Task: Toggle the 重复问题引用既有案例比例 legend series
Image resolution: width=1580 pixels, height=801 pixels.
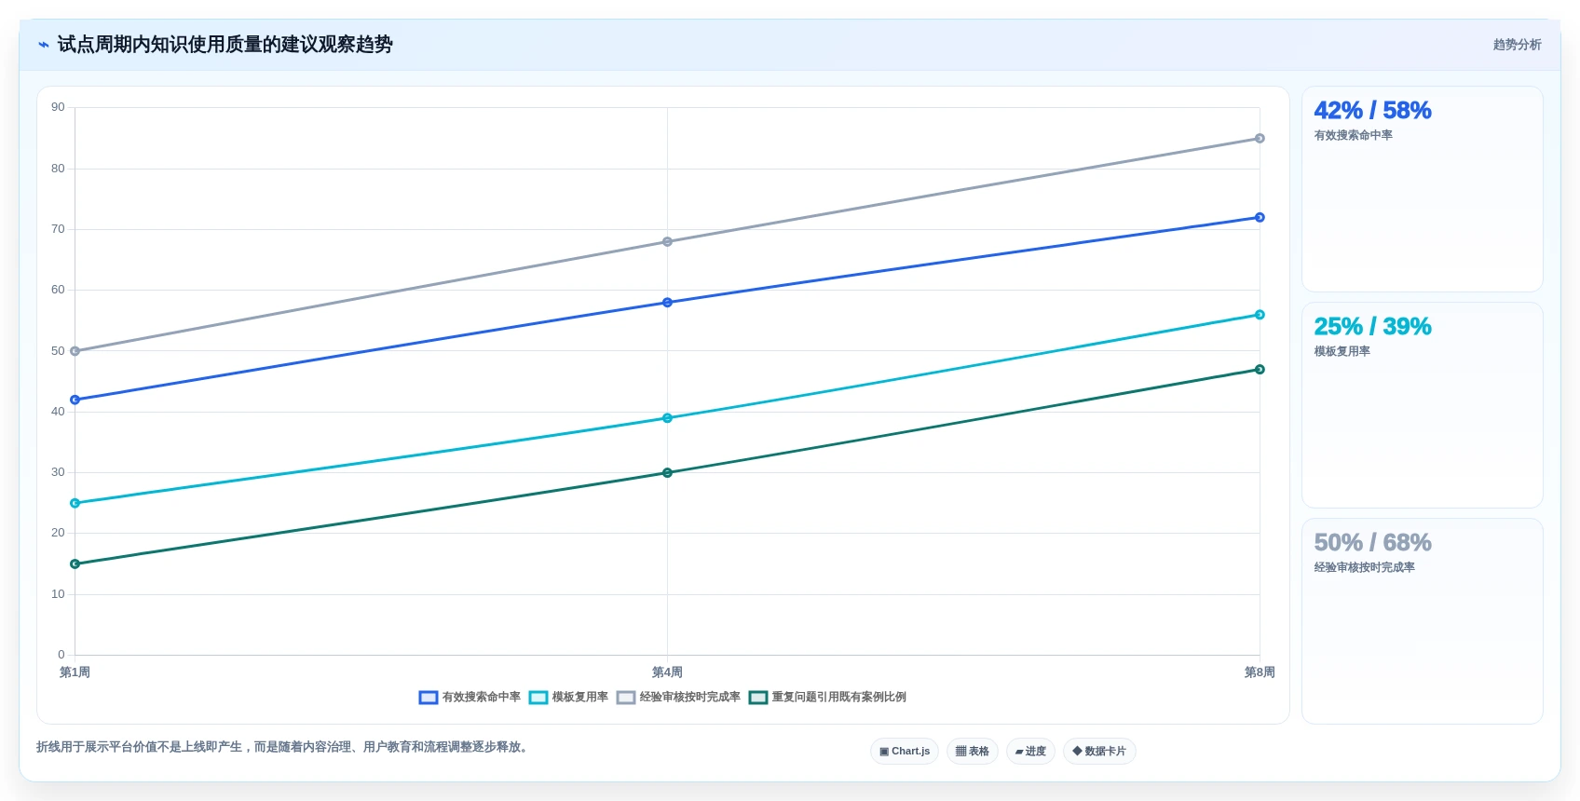Action: pyautogui.click(x=827, y=698)
